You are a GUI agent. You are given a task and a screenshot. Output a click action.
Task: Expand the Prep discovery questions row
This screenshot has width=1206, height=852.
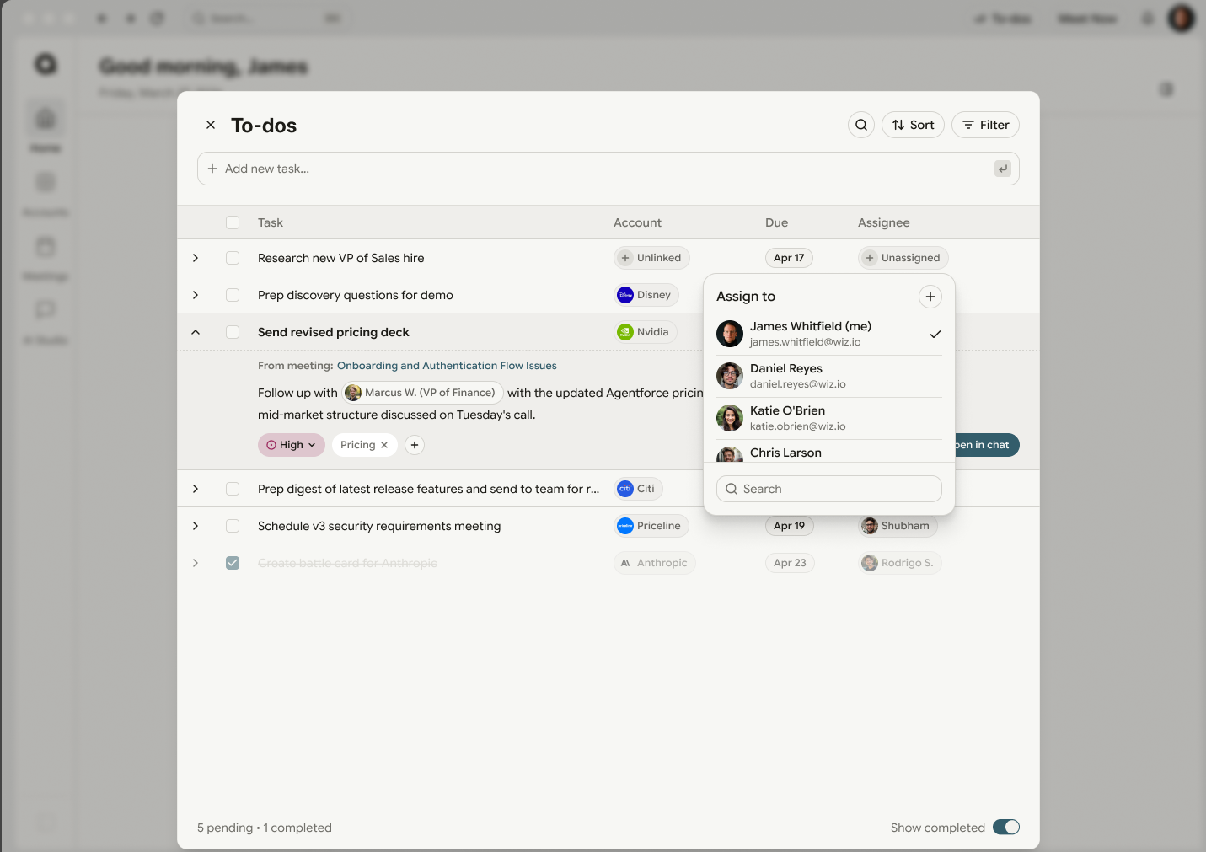point(196,295)
